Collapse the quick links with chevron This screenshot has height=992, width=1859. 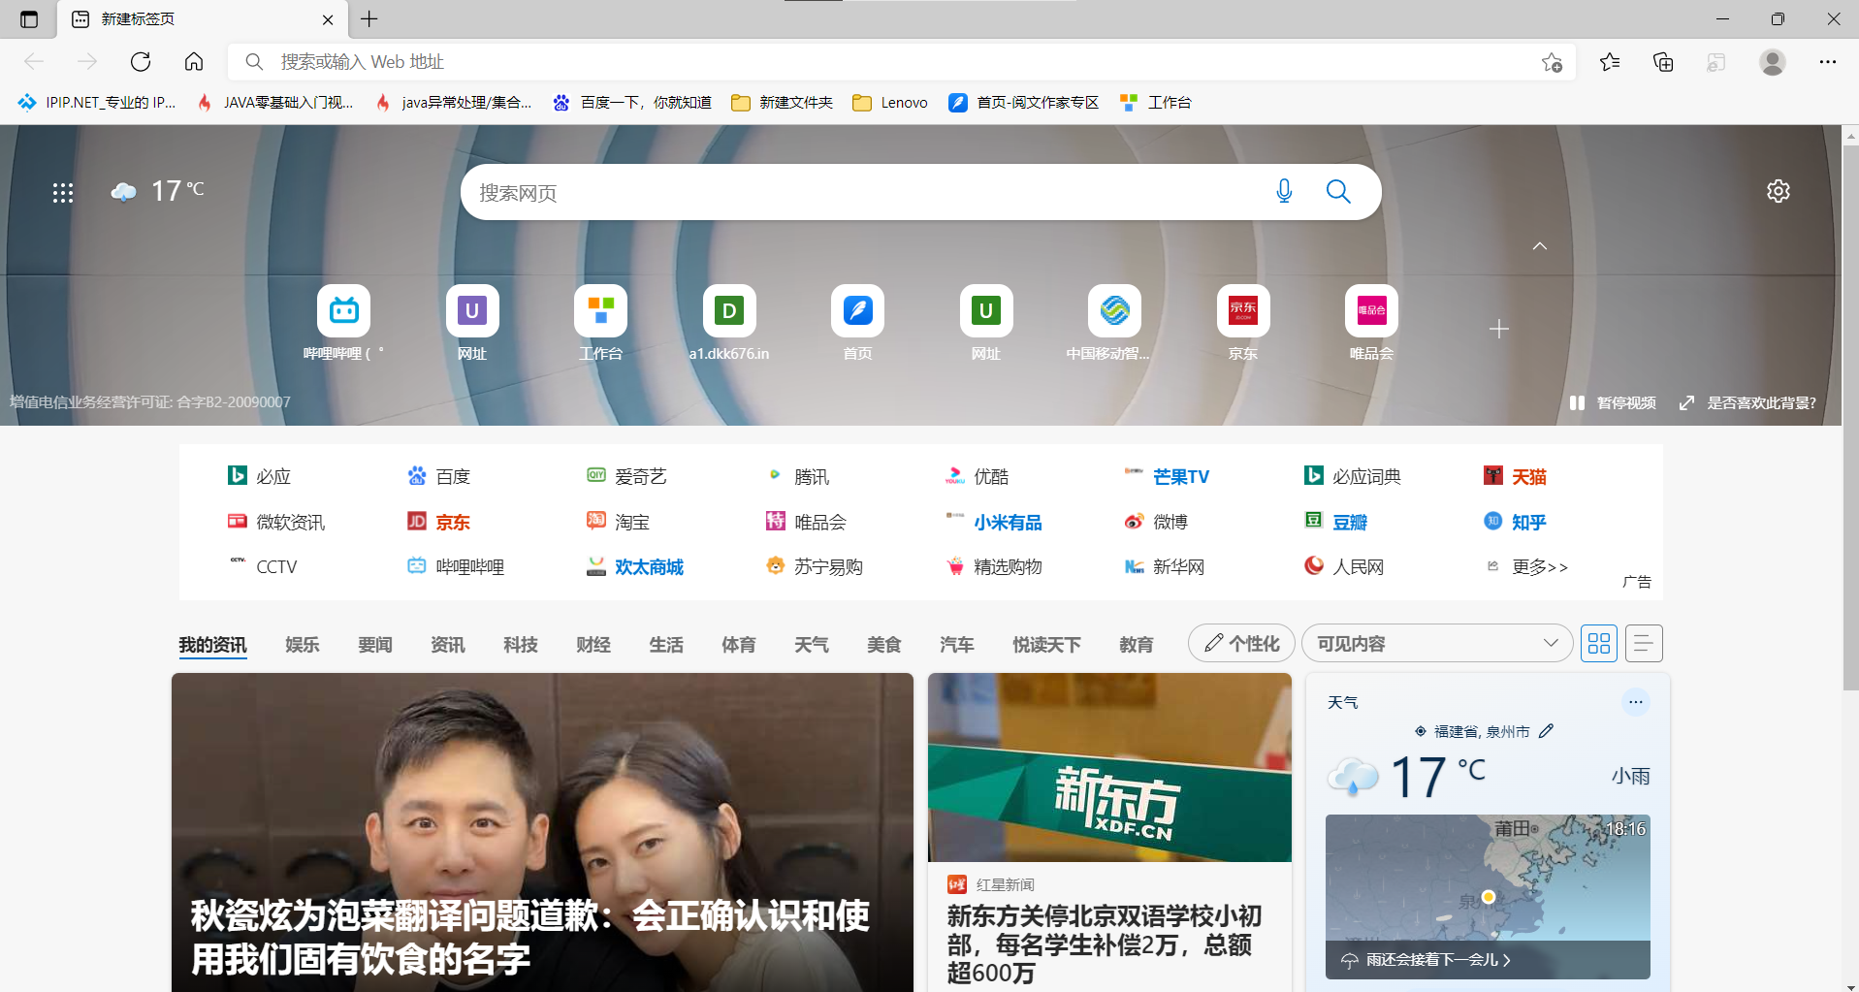(x=1539, y=246)
